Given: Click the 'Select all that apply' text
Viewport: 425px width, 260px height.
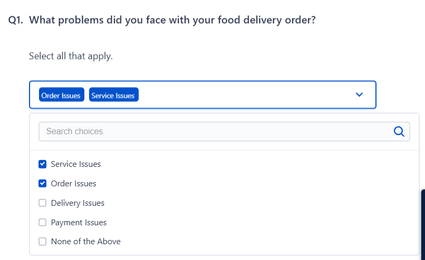Looking at the screenshot, I should pos(71,56).
